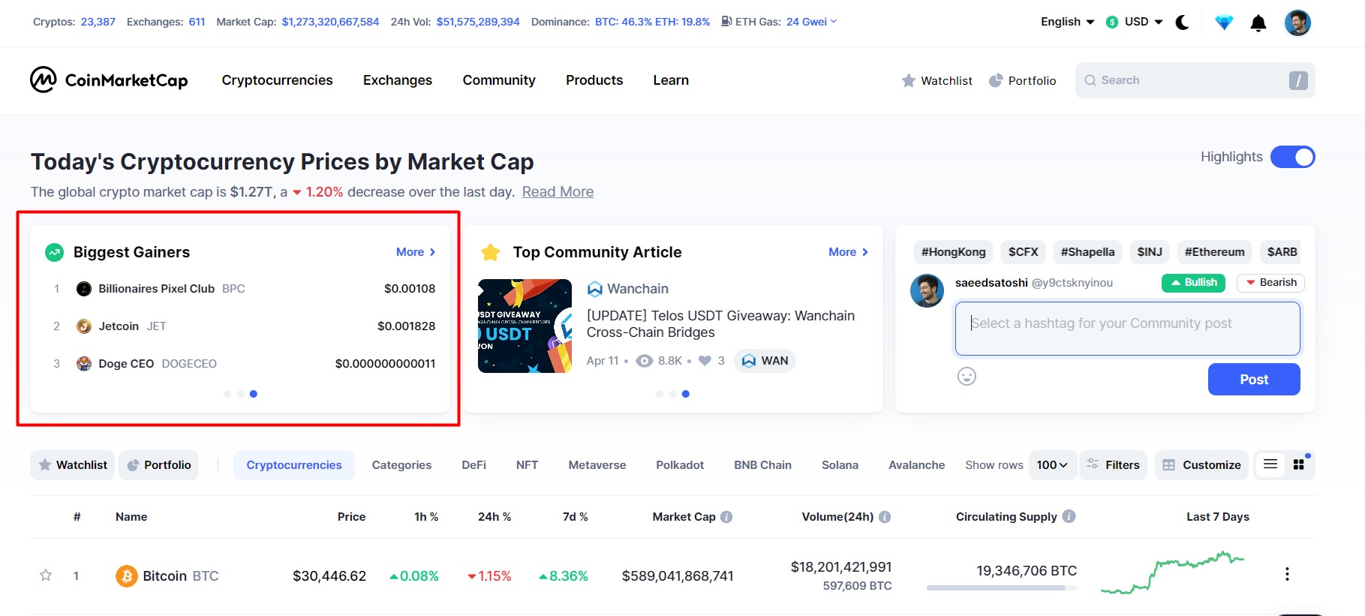Image resolution: width=1365 pixels, height=616 pixels.
Task: Select Bearish sentiment
Action: point(1270,283)
